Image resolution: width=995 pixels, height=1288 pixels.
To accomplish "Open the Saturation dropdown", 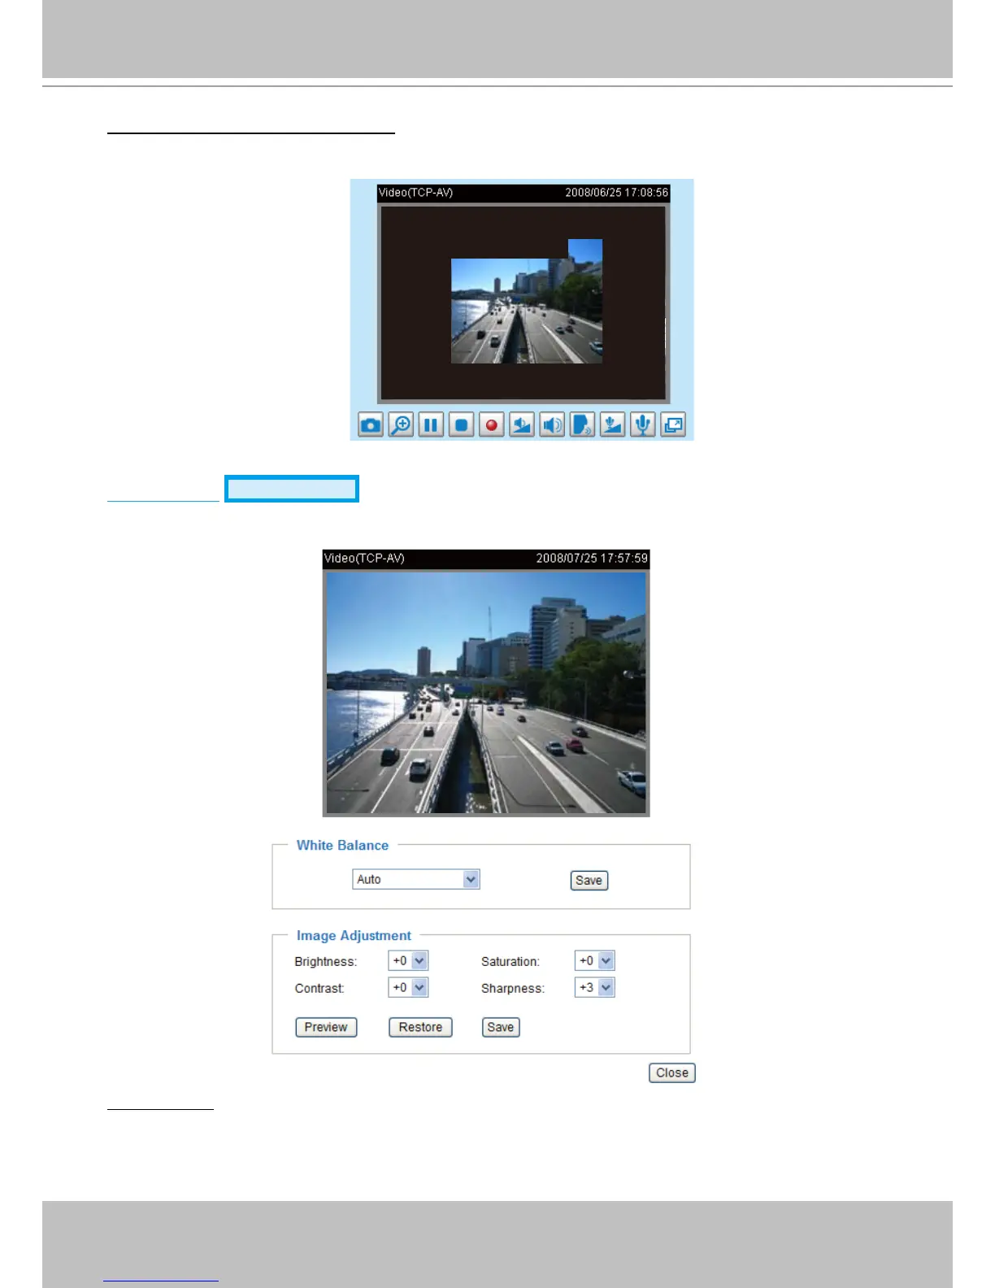I will [594, 960].
